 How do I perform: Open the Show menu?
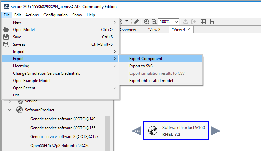77,15
